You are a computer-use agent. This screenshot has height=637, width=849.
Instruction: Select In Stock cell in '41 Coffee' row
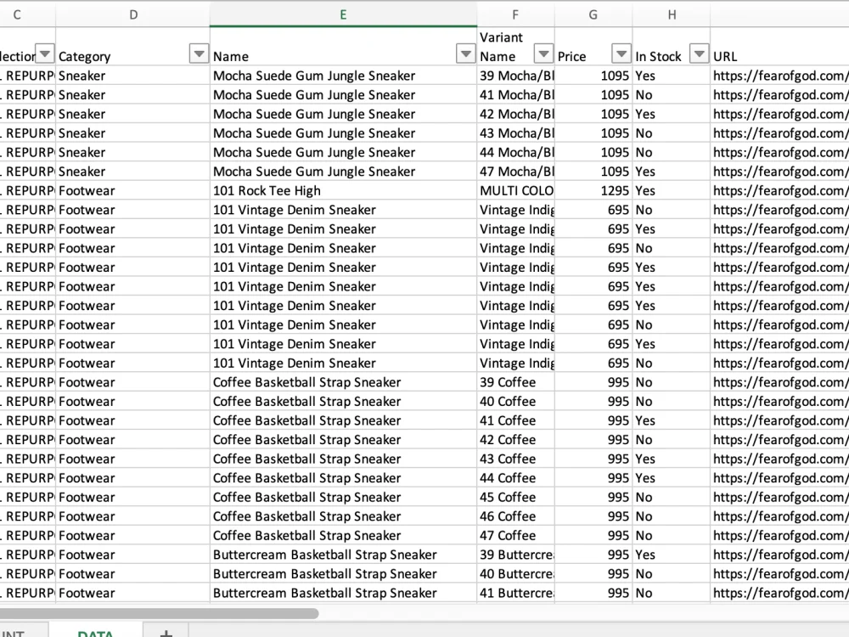pyautogui.click(x=672, y=421)
